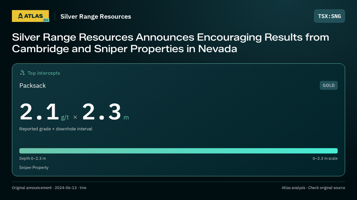Click the 0–2.3 m scale label
Image resolution: width=357 pixels, height=200 pixels.
325,159
